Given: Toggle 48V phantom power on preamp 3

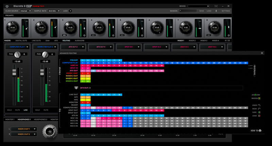Looking at the screenshot, I should [x=64, y=35].
